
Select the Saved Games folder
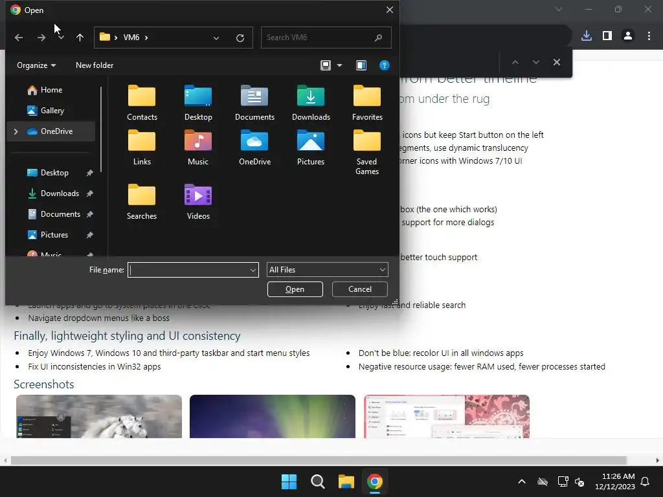click(367, 152)
